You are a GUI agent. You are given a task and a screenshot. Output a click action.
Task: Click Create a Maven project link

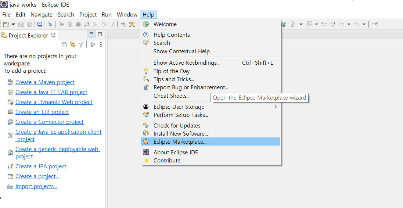tap(45, 82)
